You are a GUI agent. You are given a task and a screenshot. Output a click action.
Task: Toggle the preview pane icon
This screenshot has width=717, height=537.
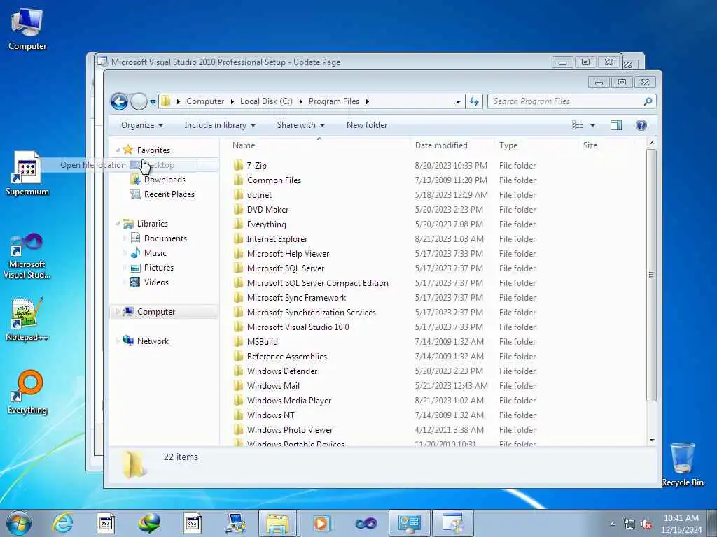[x=616, y=125]
